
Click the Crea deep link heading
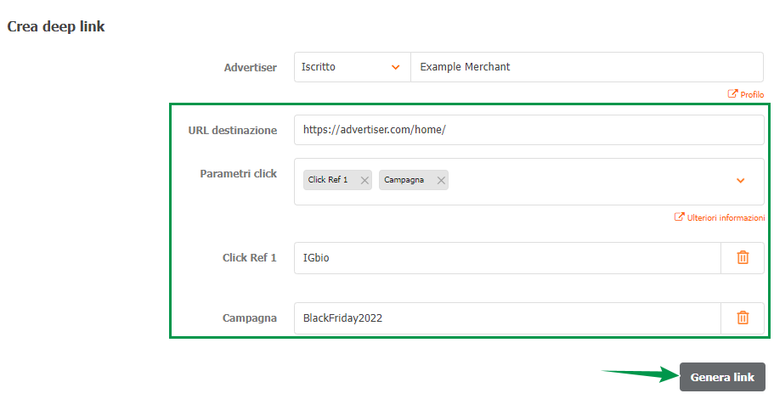click(56, 26)
